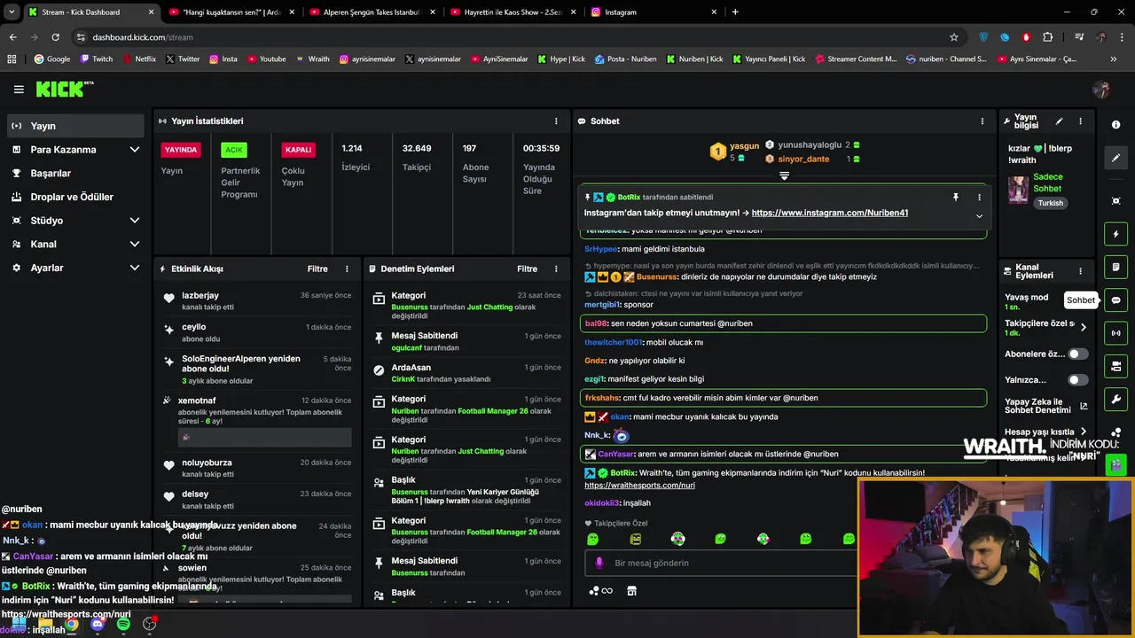Open the notes document icon in the right rail
This screenshot has width=1135, height=638.
[1115, 267]
